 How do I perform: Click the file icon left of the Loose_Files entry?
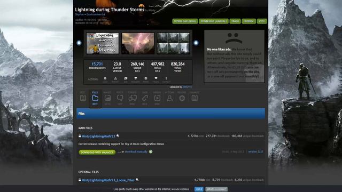pyautogui.click(x=80, y=180)
